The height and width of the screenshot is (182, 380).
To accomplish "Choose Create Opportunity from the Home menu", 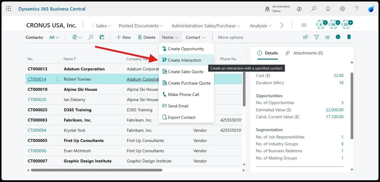I will 186,49.
